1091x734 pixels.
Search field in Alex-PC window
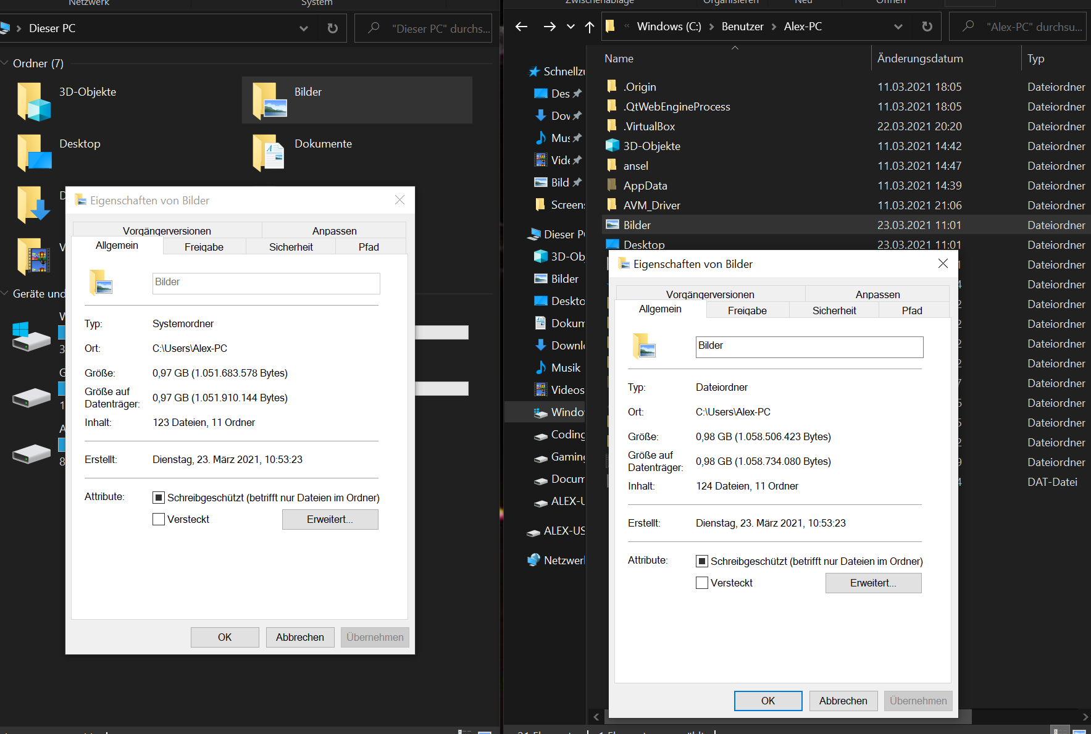1018,27
